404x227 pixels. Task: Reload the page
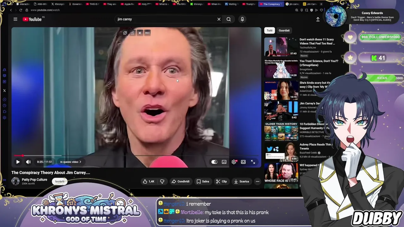(x=21, y=10)
